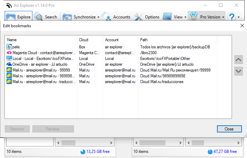Click the Box icon for pelis
The width and height of the screenshot is (247, 158).
pyautogui.click(x=9, y=47)
